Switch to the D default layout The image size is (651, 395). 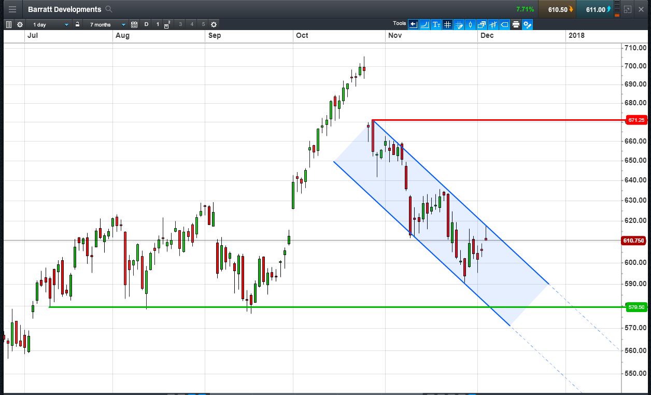pos(146,24)
